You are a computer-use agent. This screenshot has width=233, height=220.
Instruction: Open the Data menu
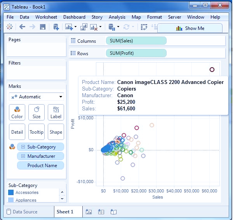click(x=24, y=17)
